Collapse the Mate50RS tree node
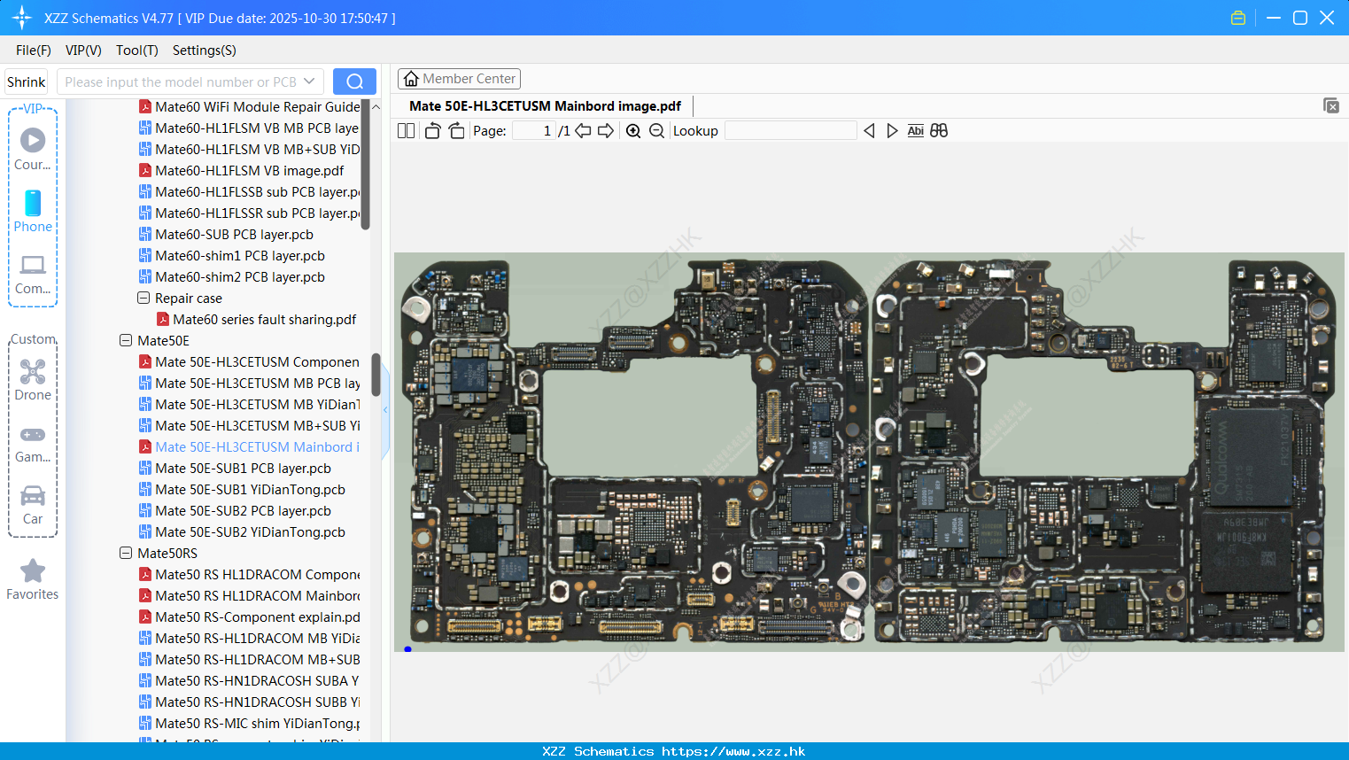Screen dimensions: 1349x760 pyautogui.click(x=126, y=554)
